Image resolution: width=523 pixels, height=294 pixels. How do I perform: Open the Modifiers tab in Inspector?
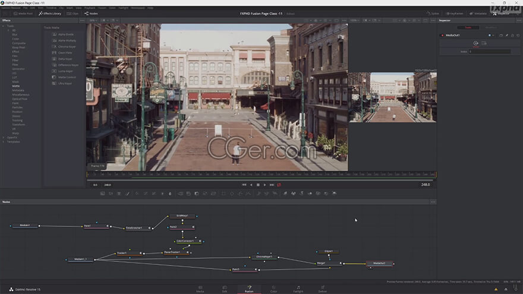(x=491, y=28)
